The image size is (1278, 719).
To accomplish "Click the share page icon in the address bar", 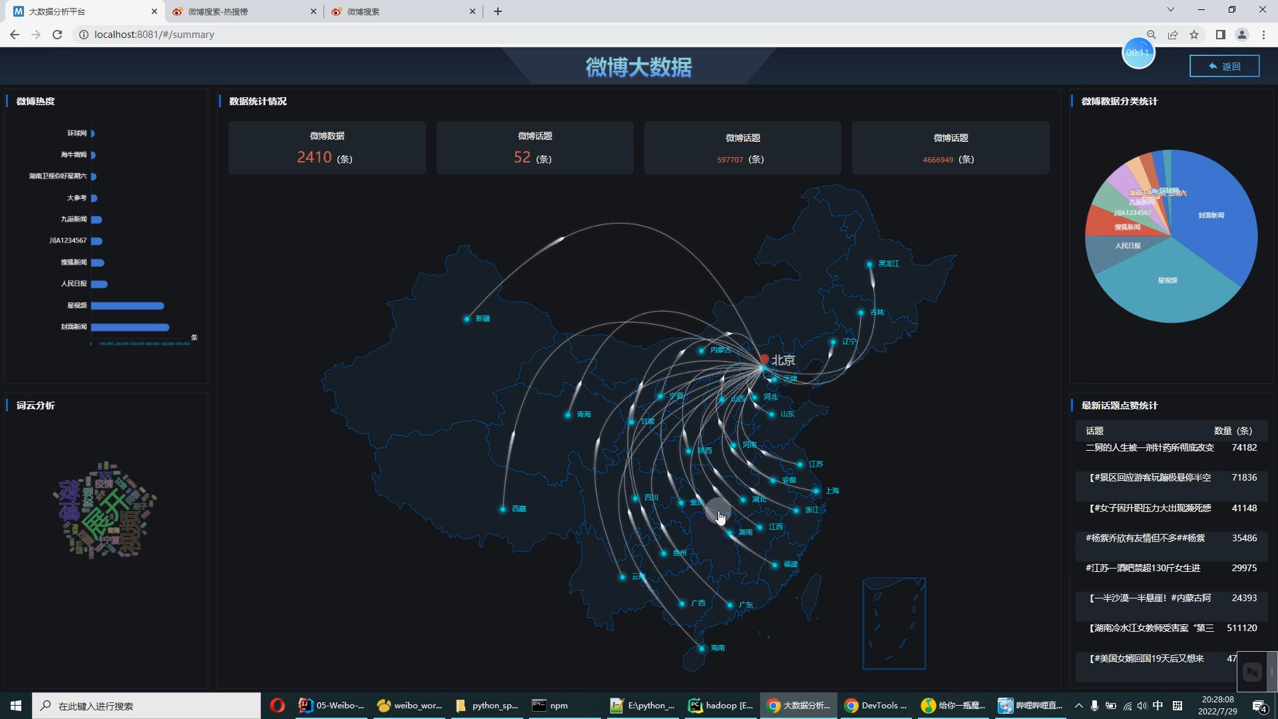I will [x=1173, y=35].
